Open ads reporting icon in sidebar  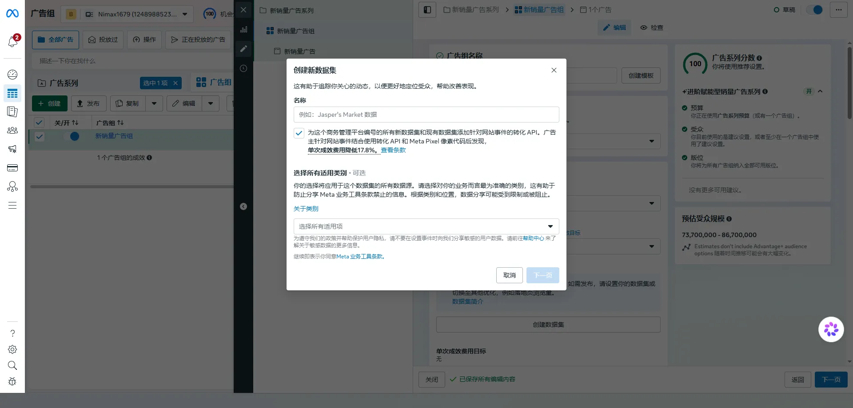point(12,112)
